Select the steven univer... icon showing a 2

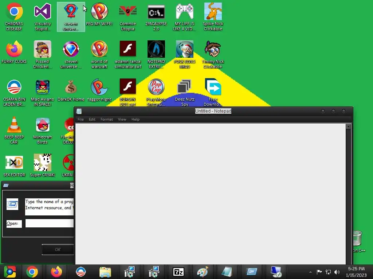pyautogui.click(x=71, y=17)
